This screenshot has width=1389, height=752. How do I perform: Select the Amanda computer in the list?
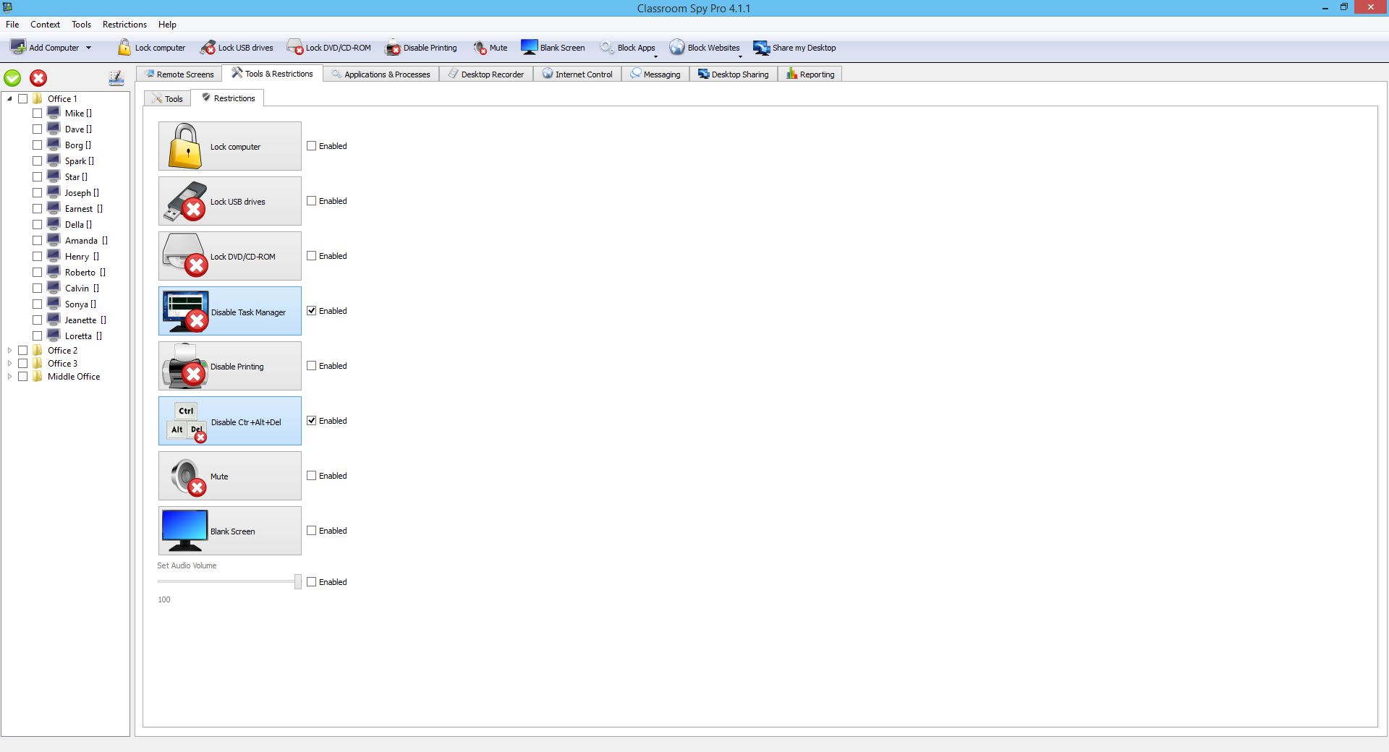click(81, 241)
